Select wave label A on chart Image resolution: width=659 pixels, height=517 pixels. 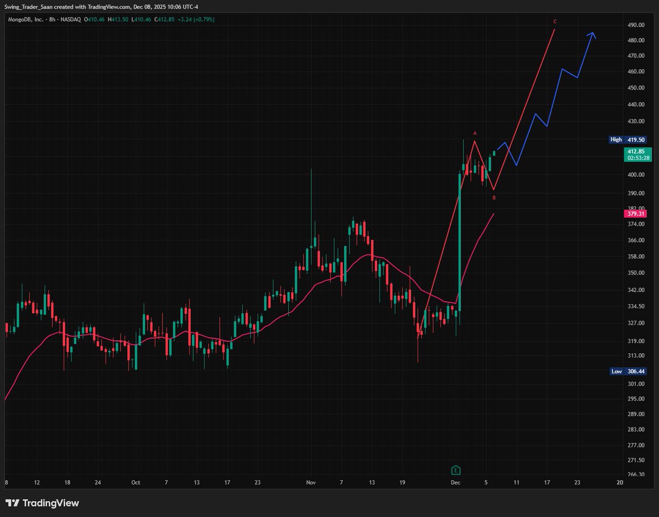pyautogui.click(x=475, y=133)
